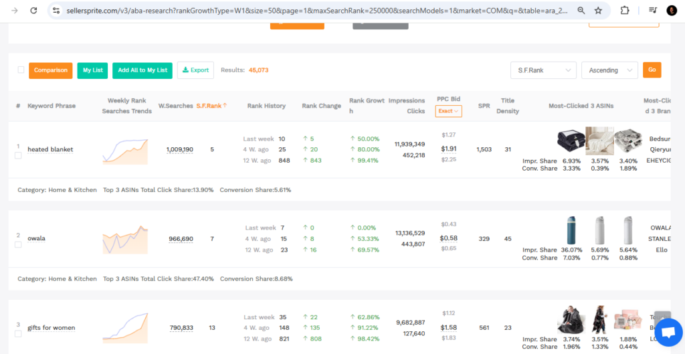Viewport: 685px width, 354px height.
Task: Open the gifts for women keyword
Action: pyautogui.click(x=51, y=328)
